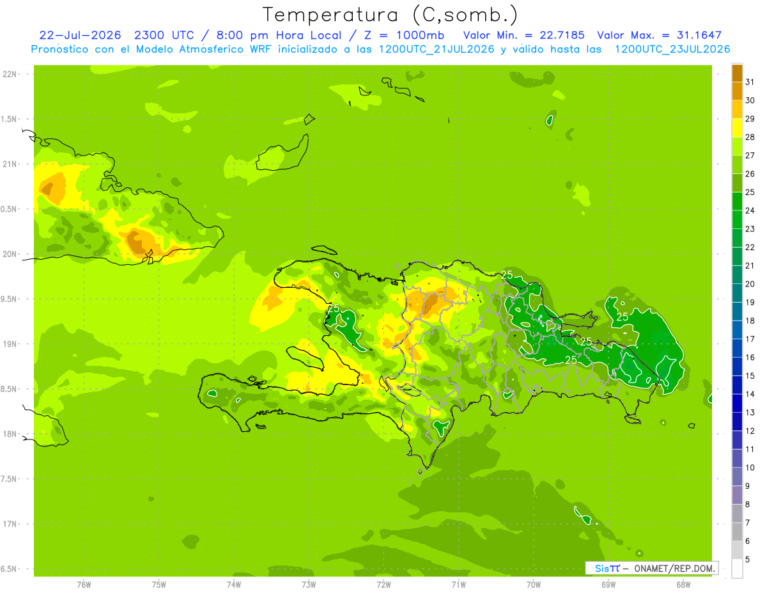767x593 pixels.
Task: Click the '69W' longitude axis label
Action: tap(608, 584)
